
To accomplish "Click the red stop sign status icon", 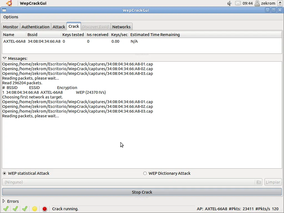I will click(45, 209).
